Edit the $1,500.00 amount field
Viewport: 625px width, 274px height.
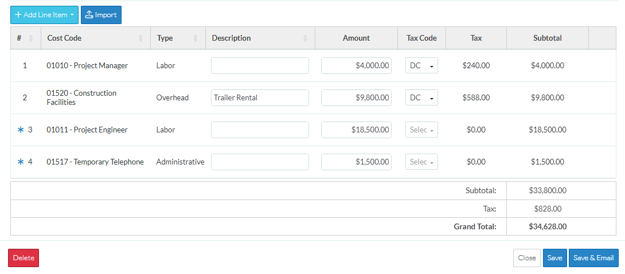356,162
